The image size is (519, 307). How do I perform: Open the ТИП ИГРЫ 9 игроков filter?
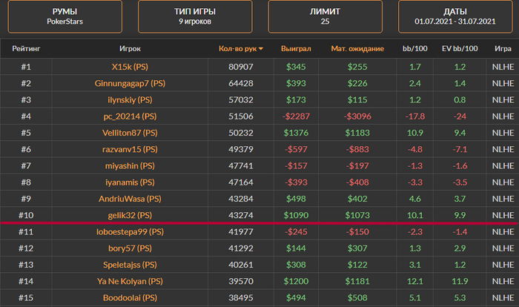click(x=195, y=16)
